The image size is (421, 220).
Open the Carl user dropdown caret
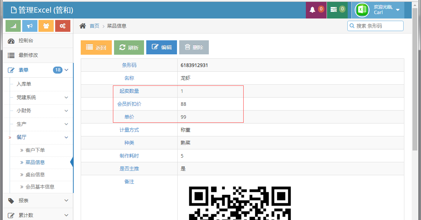point(398,10)
